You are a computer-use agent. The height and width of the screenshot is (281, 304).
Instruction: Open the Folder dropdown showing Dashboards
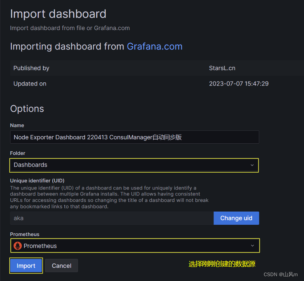pyautogui.click(x=134, y=165)
